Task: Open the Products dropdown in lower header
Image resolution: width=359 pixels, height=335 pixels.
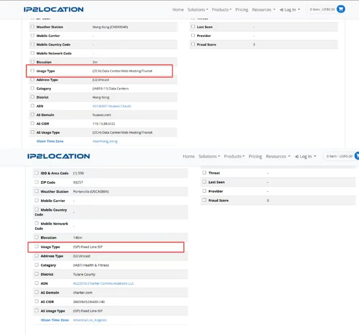Action: tap(234, 157)
